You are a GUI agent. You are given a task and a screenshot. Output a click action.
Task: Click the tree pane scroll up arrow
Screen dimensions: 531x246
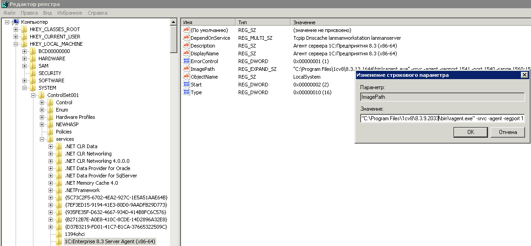coord(173,22)
